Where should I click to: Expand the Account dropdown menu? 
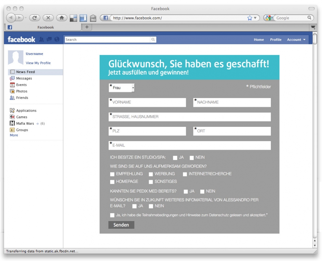tap(296, 40)
